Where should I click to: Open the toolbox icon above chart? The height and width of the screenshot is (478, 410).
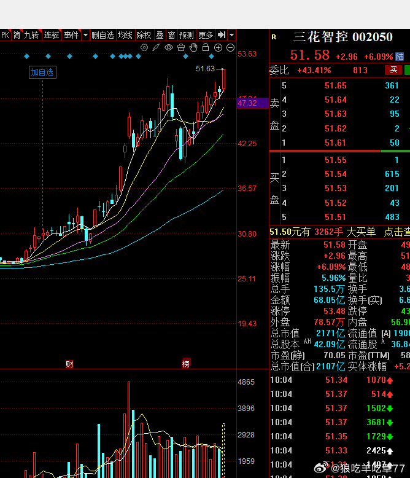[x=181, y=47]
